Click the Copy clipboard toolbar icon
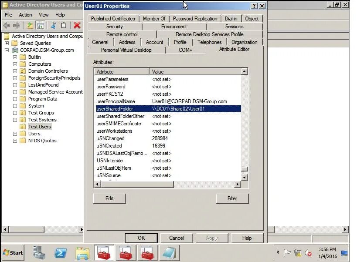The height and width of the screenshot is (262, 357). (x=64, y=25)
